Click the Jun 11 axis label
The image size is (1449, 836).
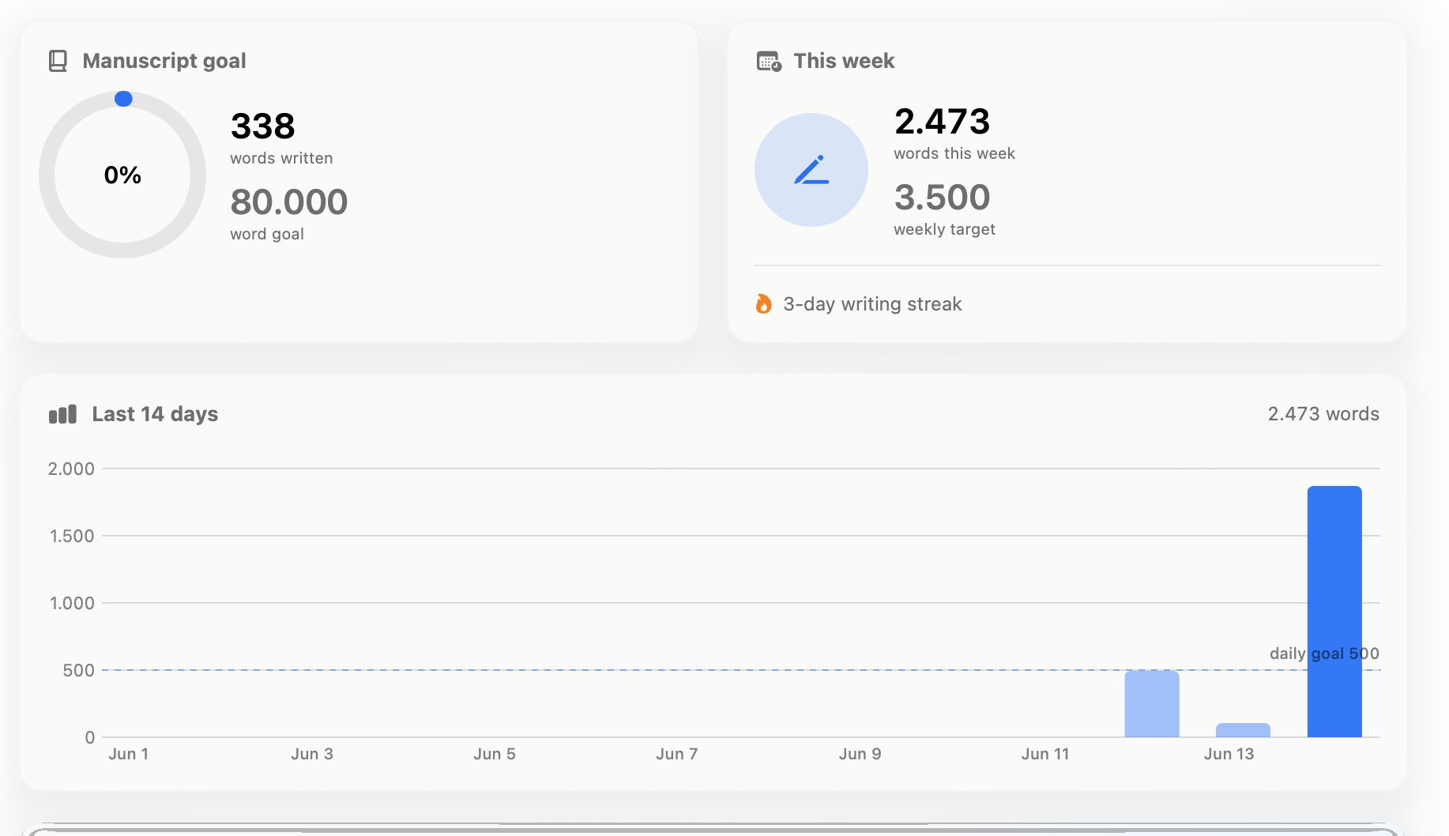1045,754
